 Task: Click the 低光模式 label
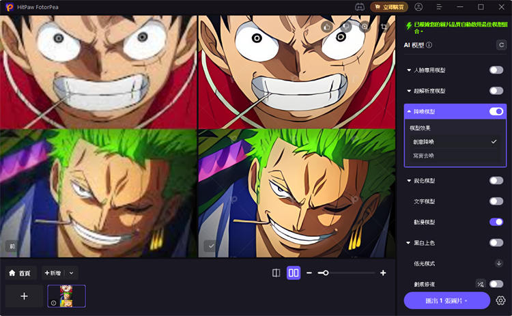(424, 263)
